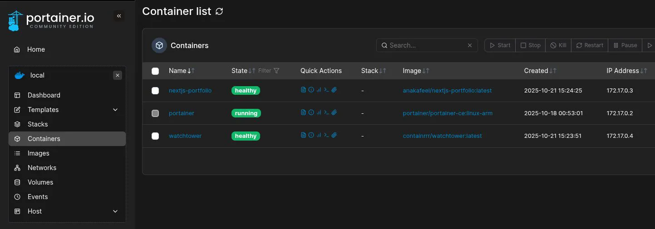The height and width of the screenshot is (229, 655).
Task: Collapse the sidebar with double-chevron button
Action: click(x=119, y=16)
